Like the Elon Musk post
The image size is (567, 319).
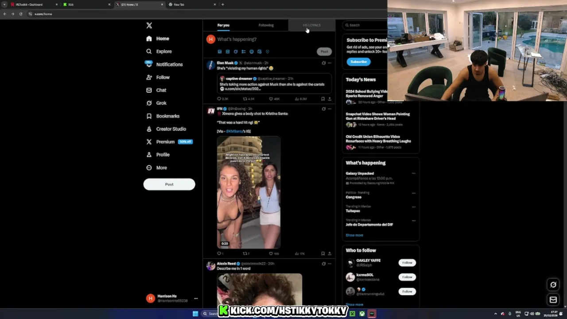[x=274, y=99]
